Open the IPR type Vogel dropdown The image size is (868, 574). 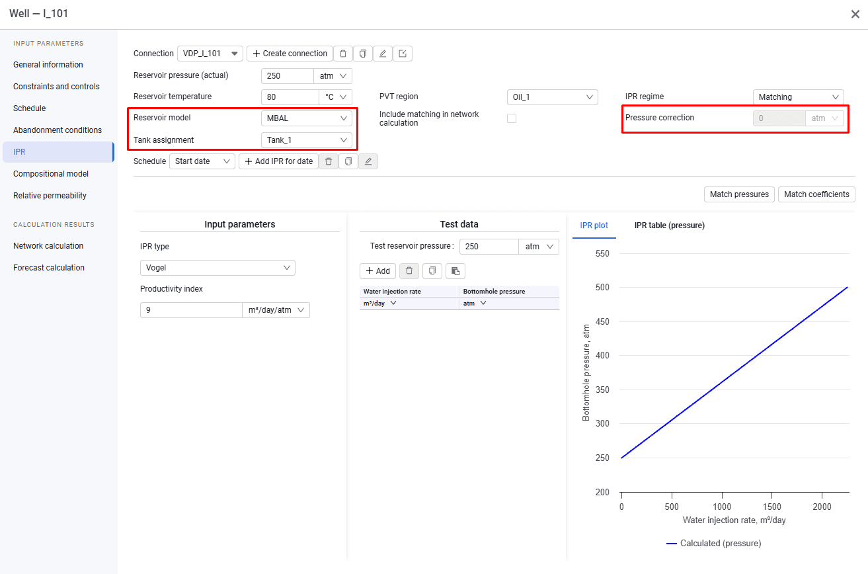[217, 268]
